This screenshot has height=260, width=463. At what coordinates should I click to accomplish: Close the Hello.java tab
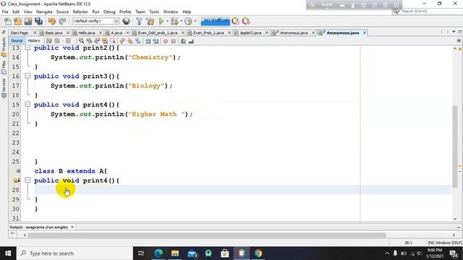coord(101,32)
